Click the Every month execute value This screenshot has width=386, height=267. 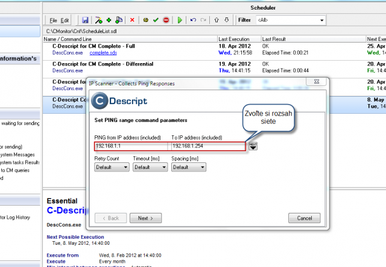pyautogui.click(x=112, y=262)
